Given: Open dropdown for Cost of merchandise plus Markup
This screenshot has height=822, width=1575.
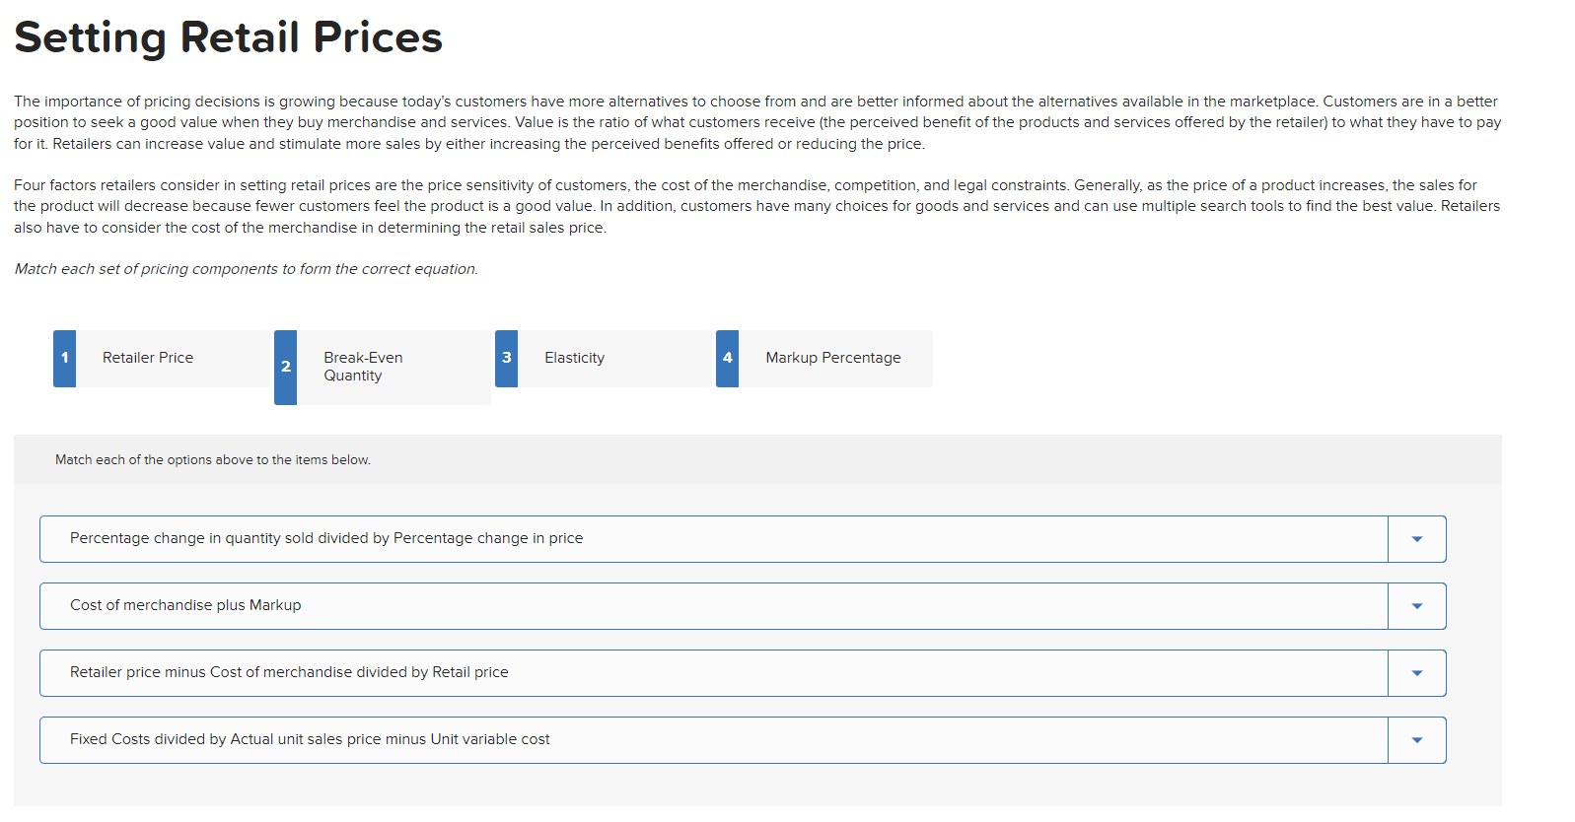Looking at the screenshot, I should point(1416,606).
